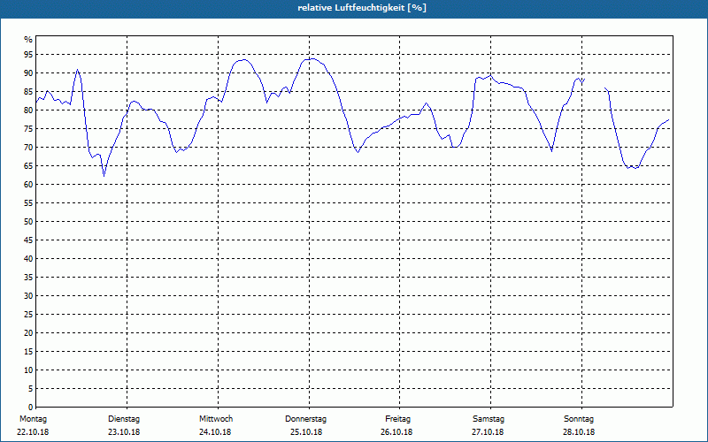Click the date 23.10.18

pos(124,432)
